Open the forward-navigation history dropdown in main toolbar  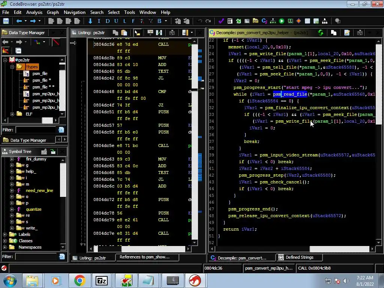pos(40,21)
